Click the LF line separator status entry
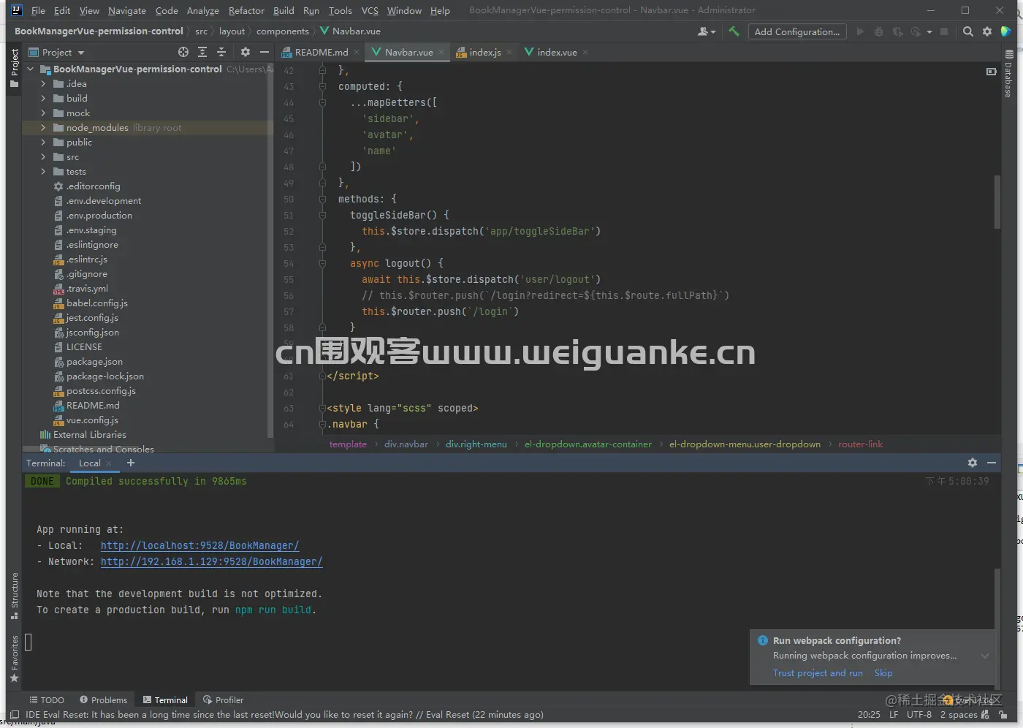Image resolution: width=1023 pixels, height=728 pixels. point(894,715)
